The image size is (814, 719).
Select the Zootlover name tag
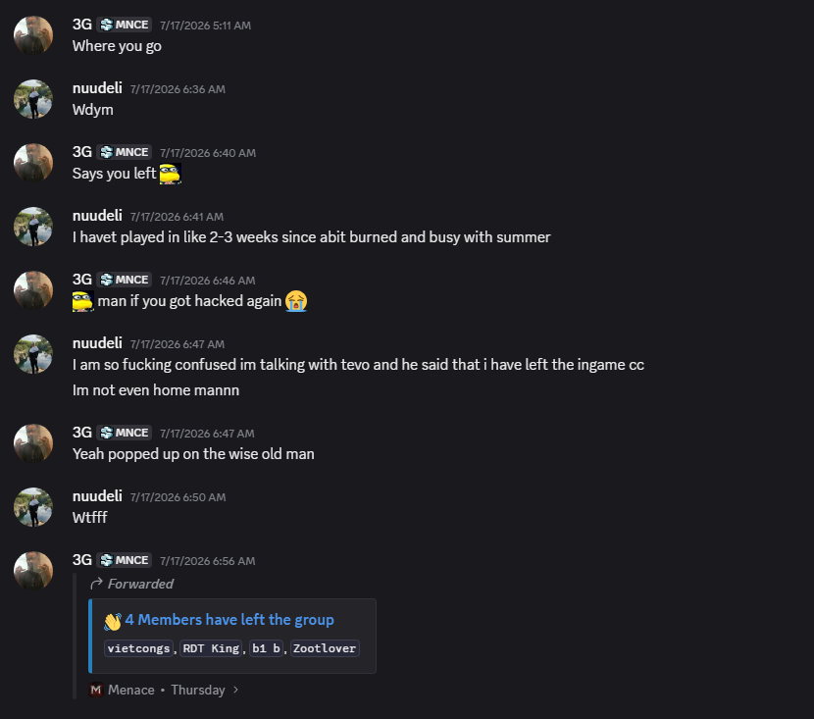[325, 648]
